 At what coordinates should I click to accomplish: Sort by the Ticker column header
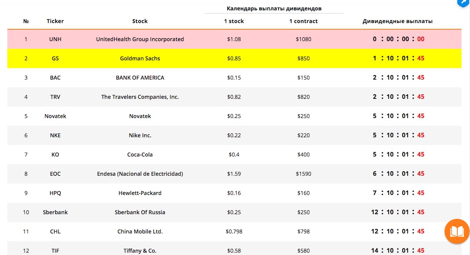(x=55, y=21)
